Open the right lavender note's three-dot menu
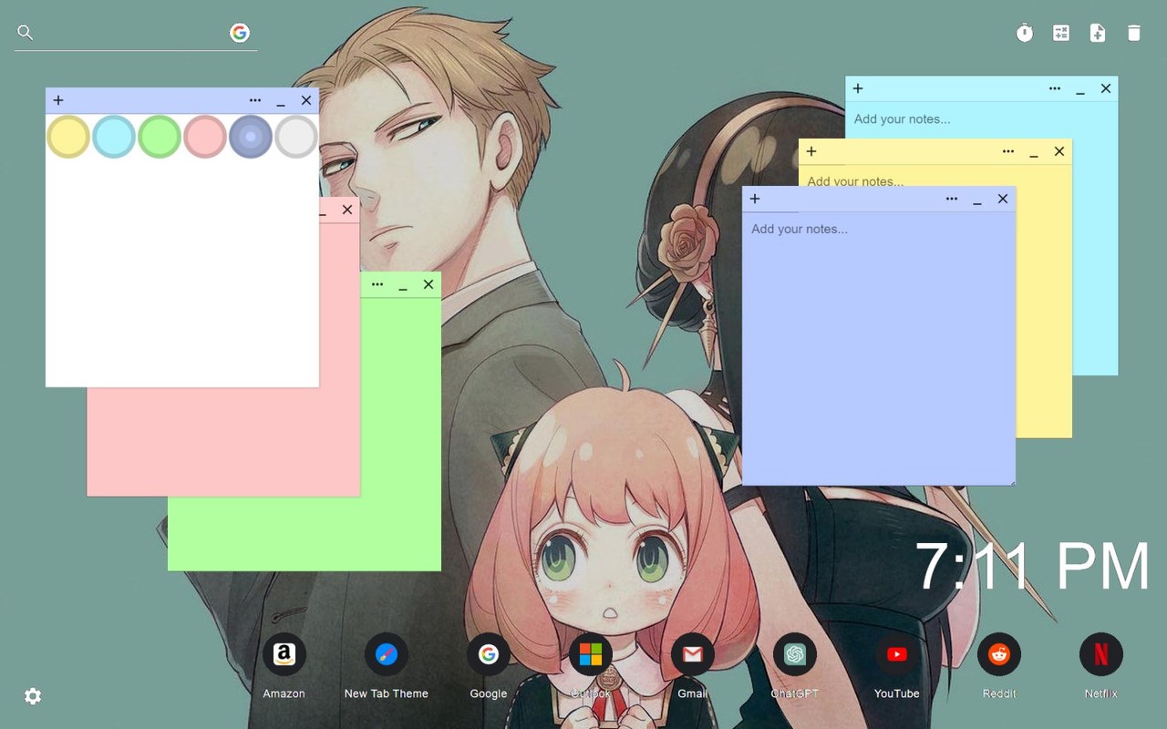The width and height of the screenshot is (1167, 729). (952, 199)
